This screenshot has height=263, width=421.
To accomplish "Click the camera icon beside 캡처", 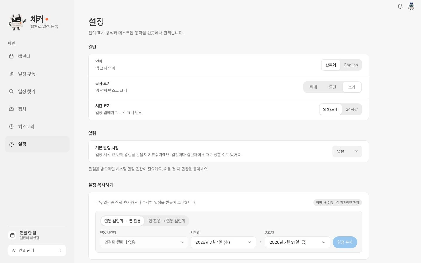I will (x=11, y=109).
